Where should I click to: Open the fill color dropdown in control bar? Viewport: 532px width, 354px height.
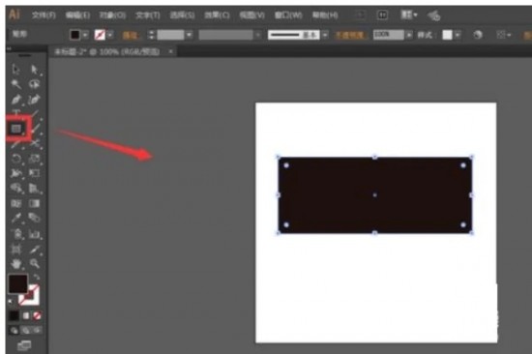click(x=85, y=35)
